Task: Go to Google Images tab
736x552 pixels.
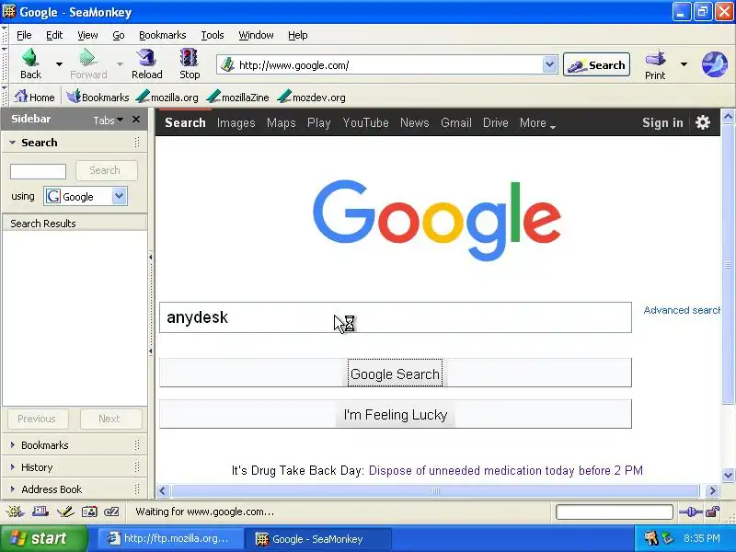Action: click(236, 123)
